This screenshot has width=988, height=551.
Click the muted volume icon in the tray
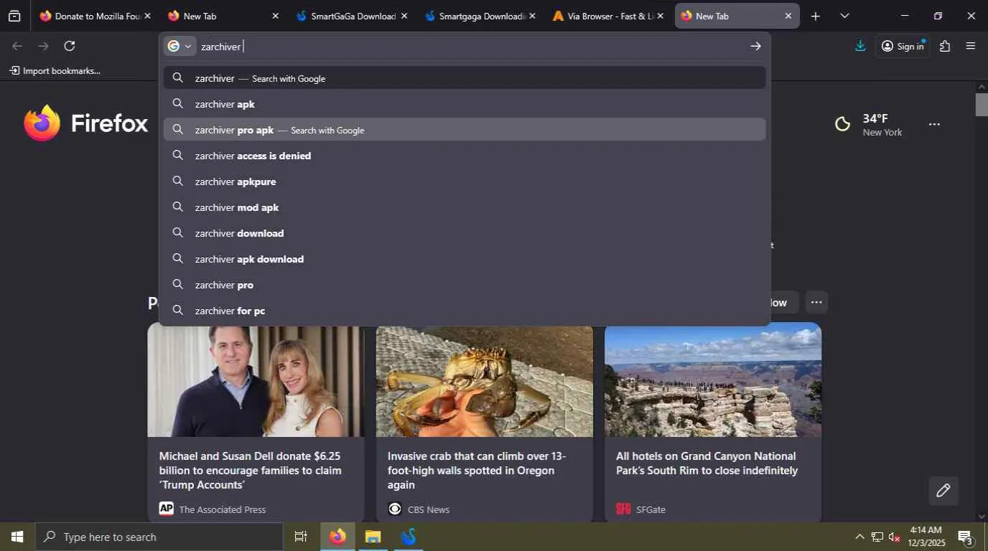pyautogui.click(x=895, y=537)
